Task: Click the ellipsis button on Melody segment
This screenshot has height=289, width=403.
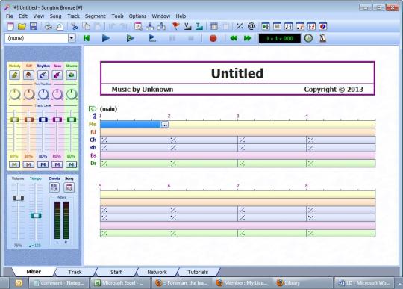Action: [x=164, y=125]
